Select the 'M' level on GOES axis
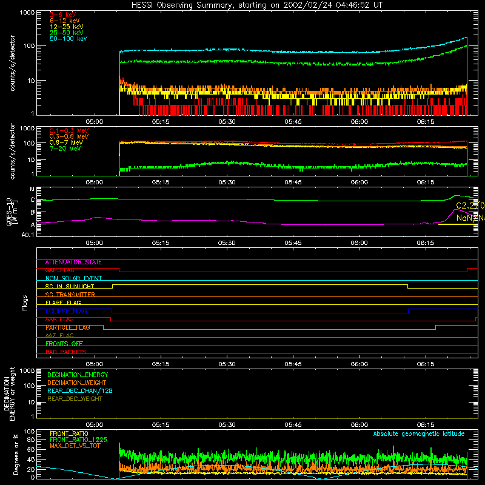Image resolution: width=485 pixels, height=485 pixels. [x=32, y=189]
